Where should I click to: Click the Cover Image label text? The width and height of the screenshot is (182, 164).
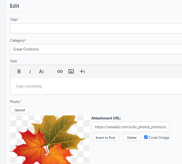coord(159,137)
